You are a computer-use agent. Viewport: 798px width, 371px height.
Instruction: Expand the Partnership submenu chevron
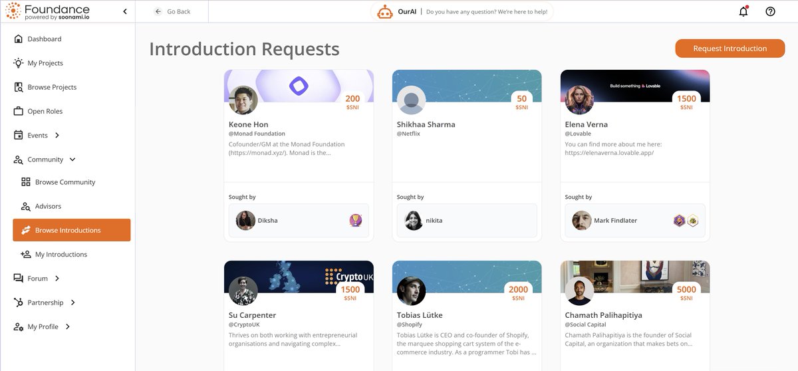coord(72,303)
